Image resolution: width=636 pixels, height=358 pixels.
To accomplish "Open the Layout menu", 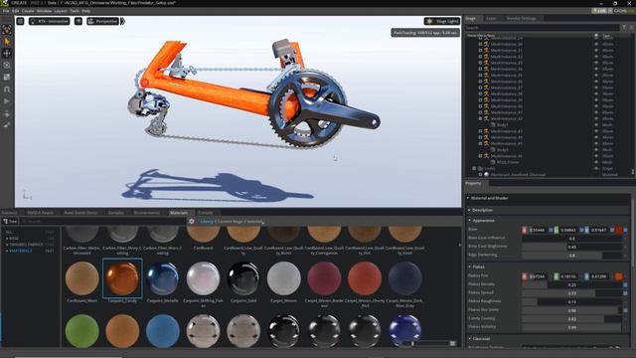I will [61, 11].
